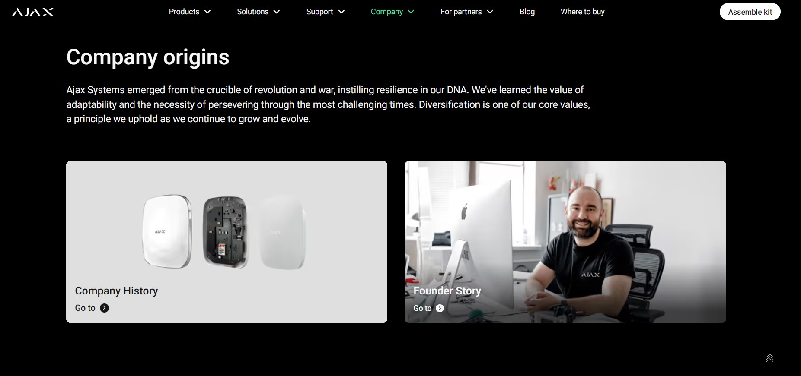Screen dimensions: 801x376
Task: Select the Products menu label
Action: pyautogui.click(x=184, y=12)
